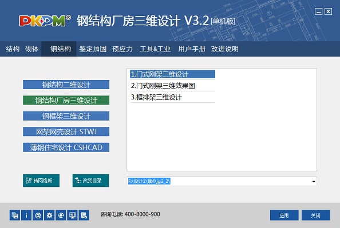
Task: Select 2.门式刚架三维效果图 list item
Action: coord(173,86)
